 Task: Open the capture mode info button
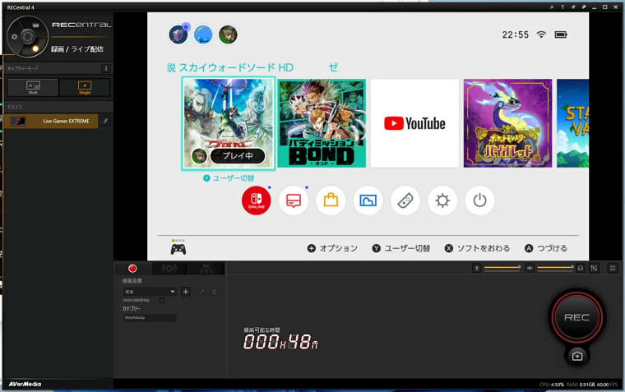[106, 68]
